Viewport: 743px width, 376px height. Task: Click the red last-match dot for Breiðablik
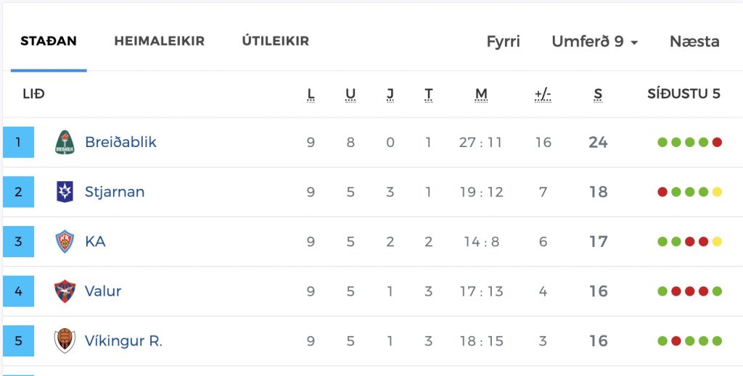[x=717, y=142]
